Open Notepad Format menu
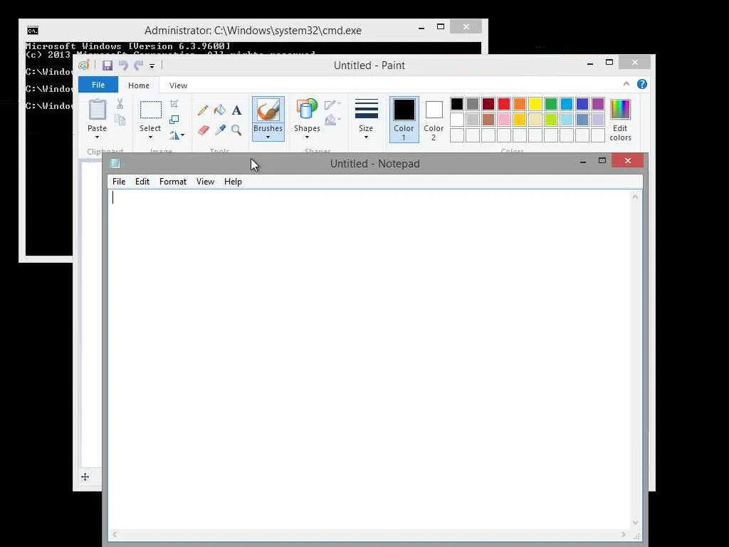This screenshot has width=729, height=547. click(173, 182)
